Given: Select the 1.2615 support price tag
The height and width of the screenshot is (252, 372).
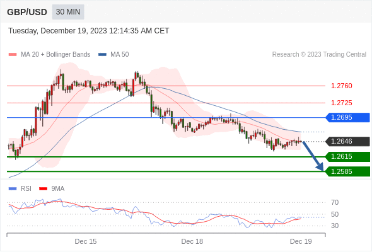Looking at the screenshot, I should pos(347,156).
